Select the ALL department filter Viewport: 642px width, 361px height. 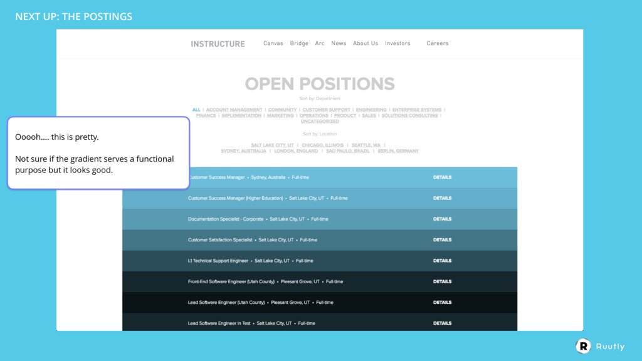196,110
